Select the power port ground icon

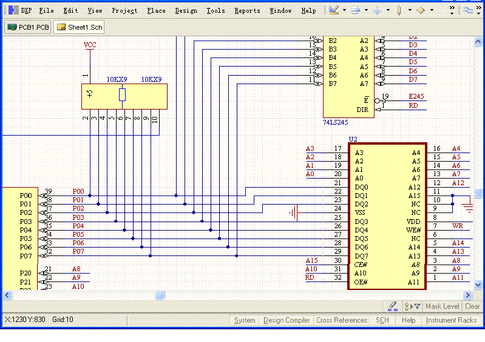(377, 10)
